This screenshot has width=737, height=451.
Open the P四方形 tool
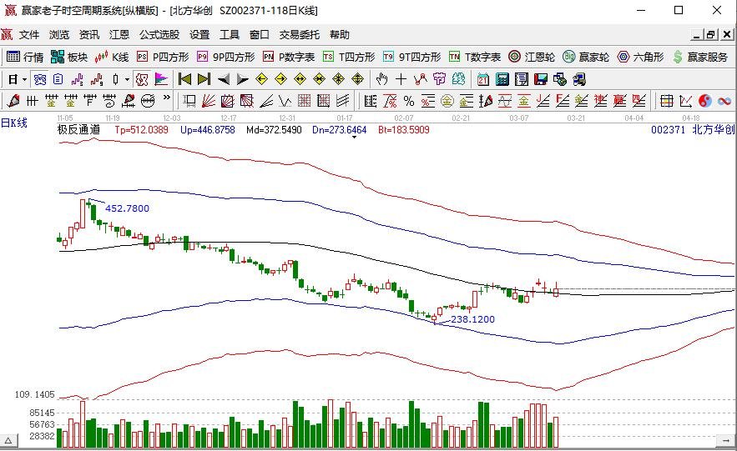pyautogui.click(x=163, y=57)
